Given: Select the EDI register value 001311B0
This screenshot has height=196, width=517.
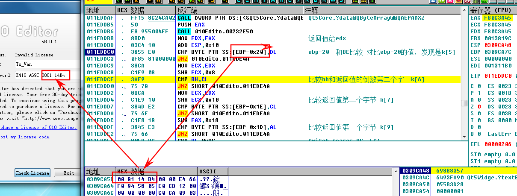Looking at the screenshot, I should pyautogui.click(x=497, y=66).
